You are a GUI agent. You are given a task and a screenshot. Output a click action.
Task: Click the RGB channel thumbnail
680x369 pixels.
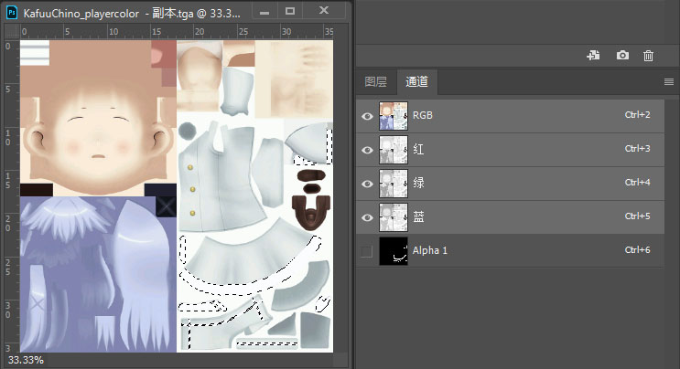pyautogui.click(x=393, y=116)
